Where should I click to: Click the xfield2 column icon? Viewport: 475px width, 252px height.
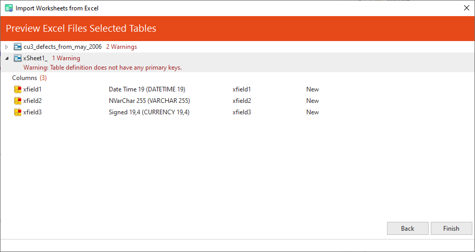[18, 101]
